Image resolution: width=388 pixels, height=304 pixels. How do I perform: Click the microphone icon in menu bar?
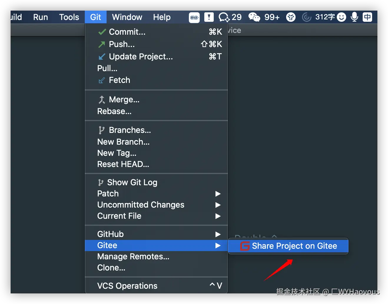[x=354, y=17]
